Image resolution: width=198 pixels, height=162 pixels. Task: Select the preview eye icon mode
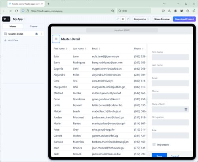(x=123, y=19)
